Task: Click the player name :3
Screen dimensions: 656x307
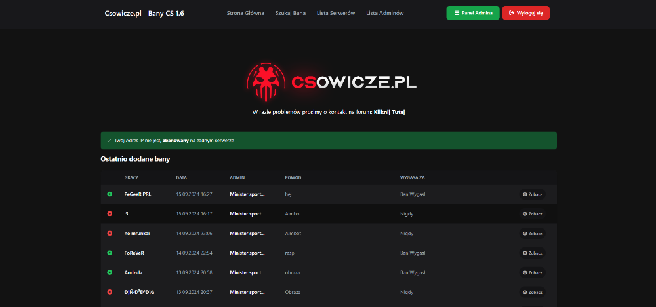Action: coord(126,214)
